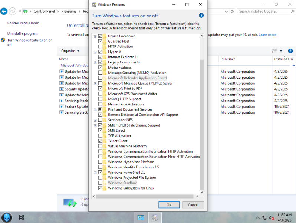296x223 pixels.
Task: Expand the Hyper-V node
Action: (95, 52)
